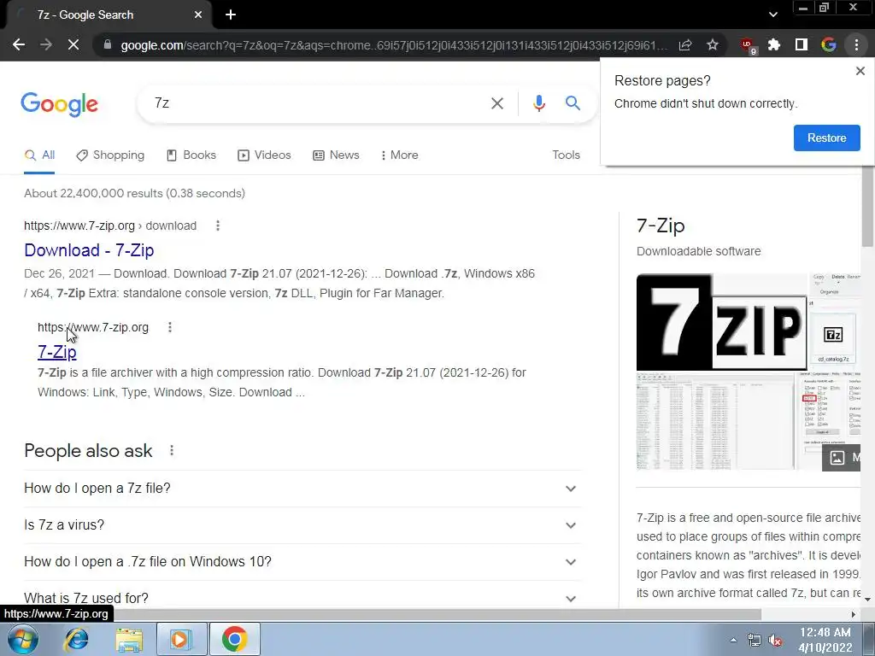
Task: Open the Google profile icon
Action: (829, 44)
